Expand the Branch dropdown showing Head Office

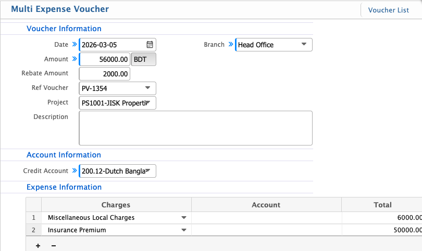[304, 45]
